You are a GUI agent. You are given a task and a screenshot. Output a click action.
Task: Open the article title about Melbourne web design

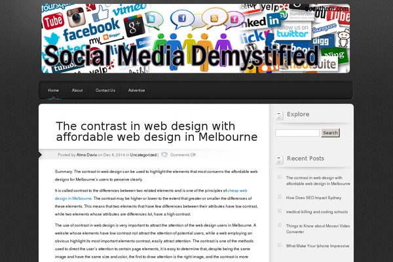coord(157,132)
